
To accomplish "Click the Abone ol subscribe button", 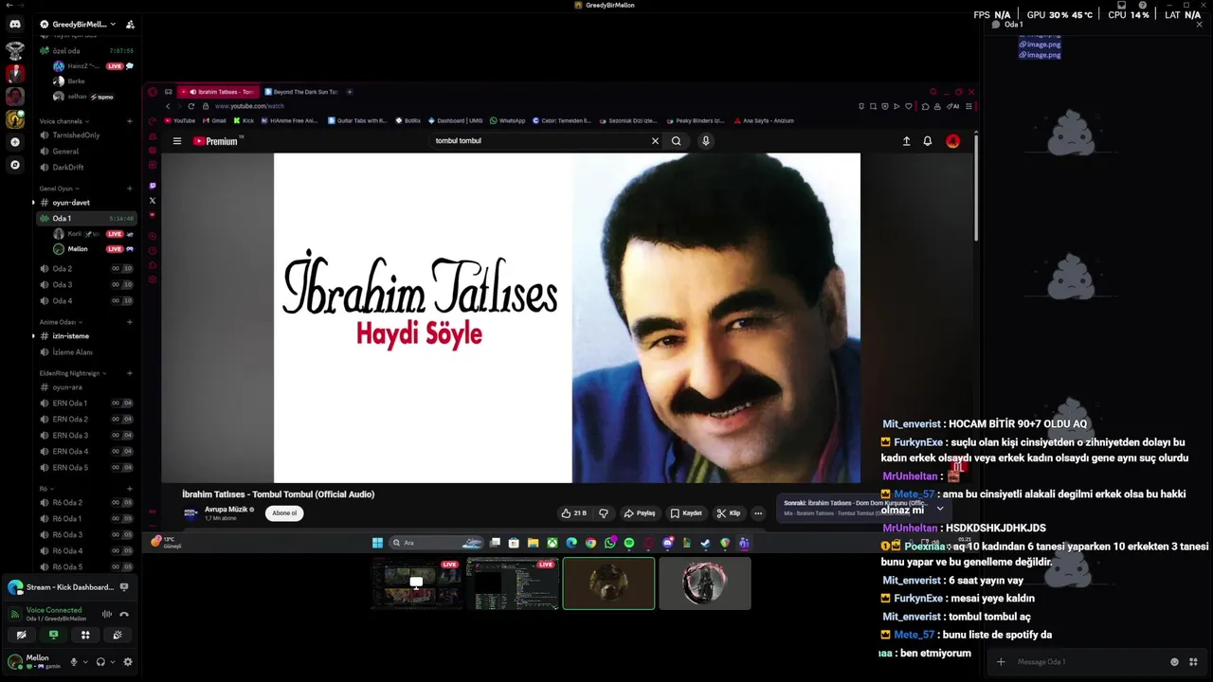I will click(x=284, y=513).
